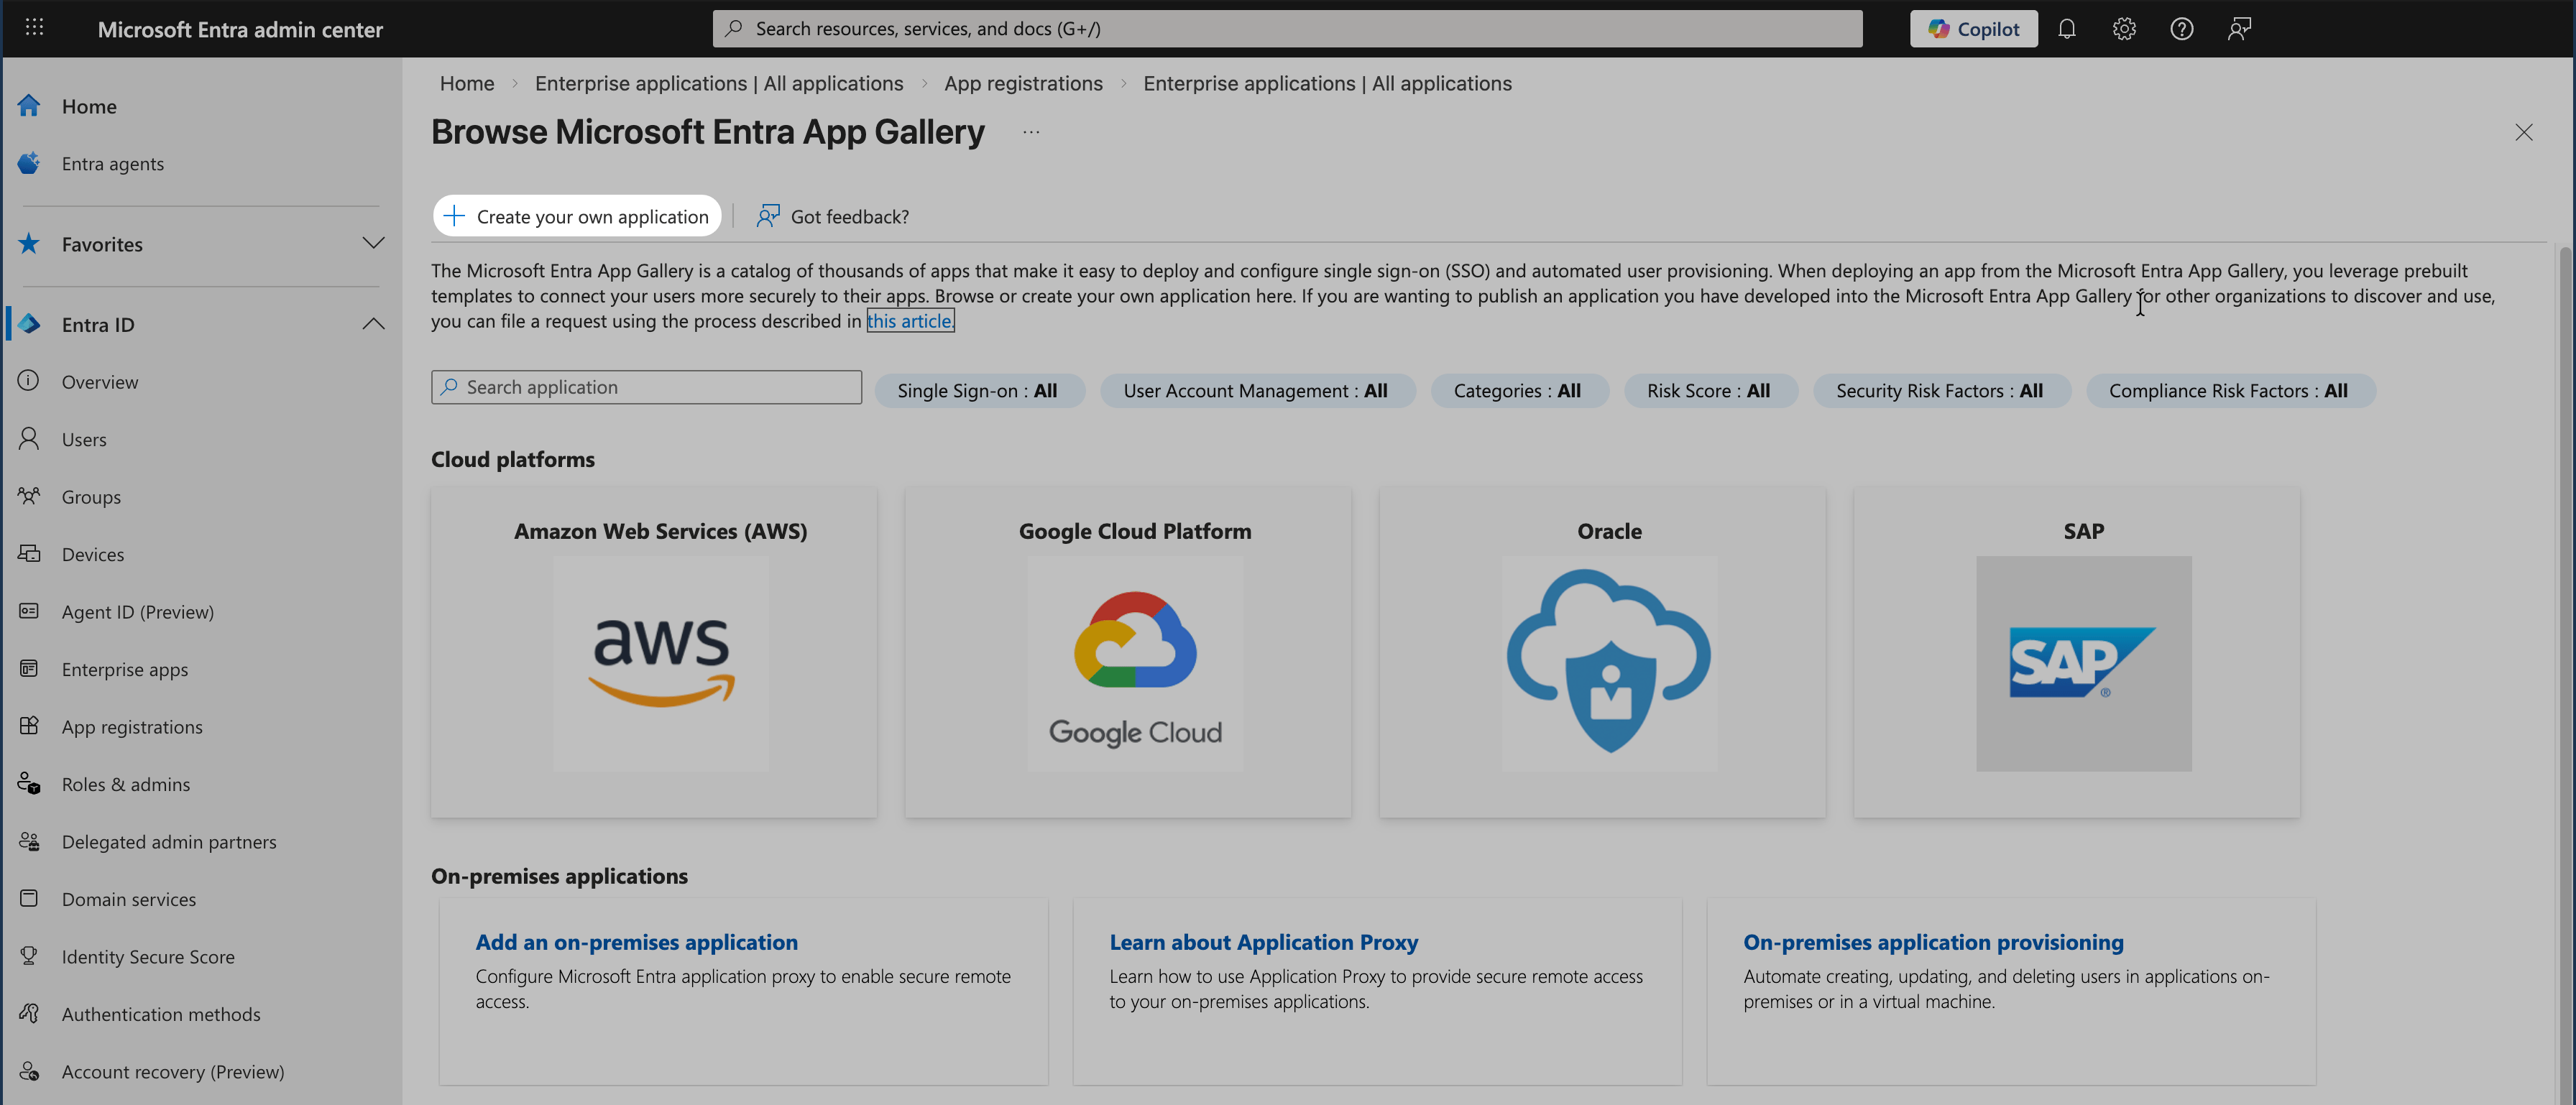The height and width of the screenshot is (1105, 2576).
Task: Open Groups in the sidebar
Action: click(x=91, y=497)
